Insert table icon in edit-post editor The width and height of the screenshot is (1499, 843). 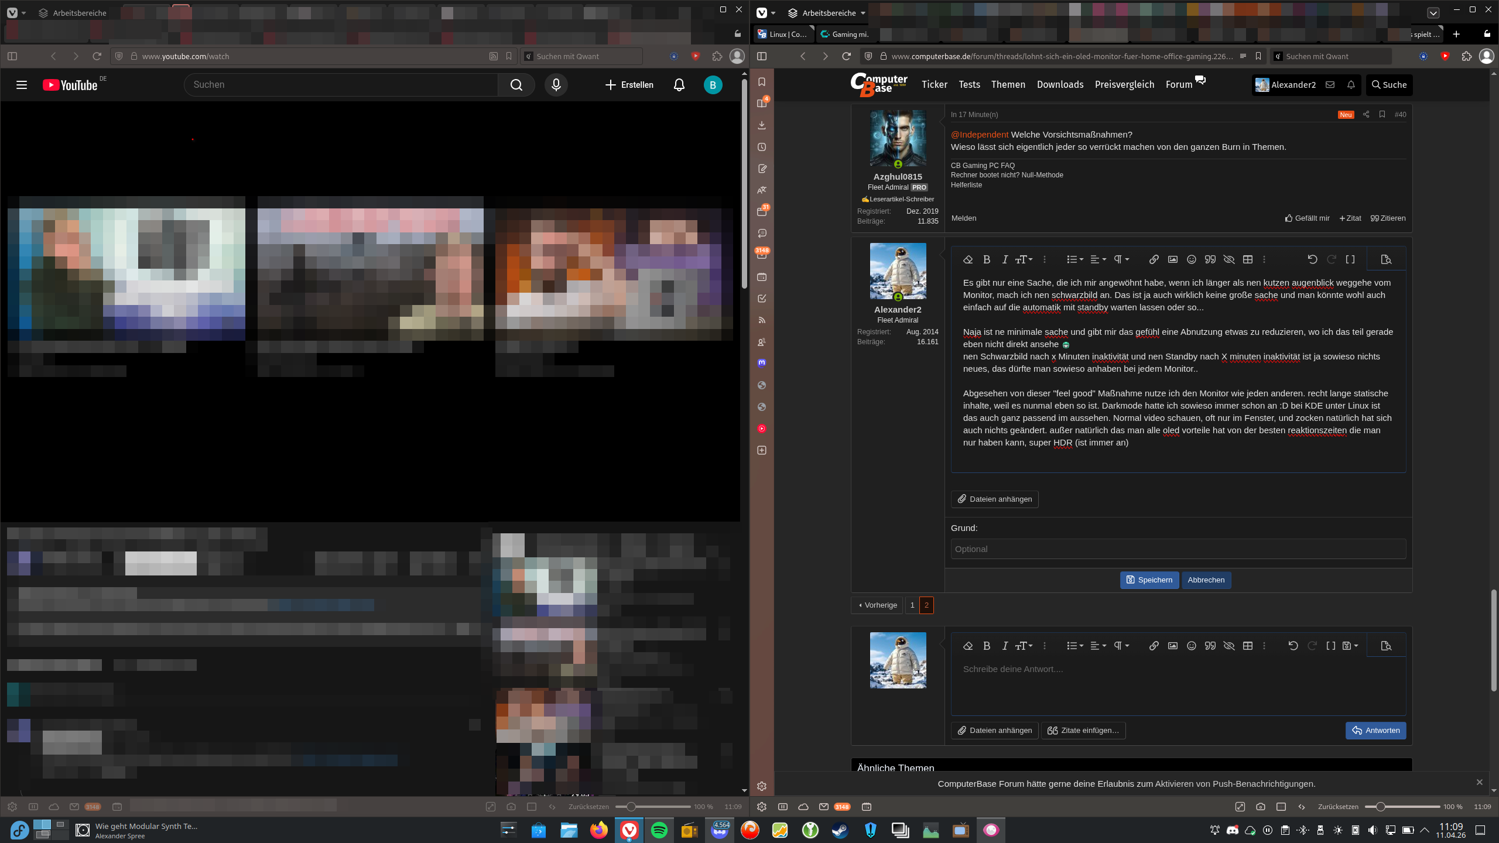coord(1248,259)
